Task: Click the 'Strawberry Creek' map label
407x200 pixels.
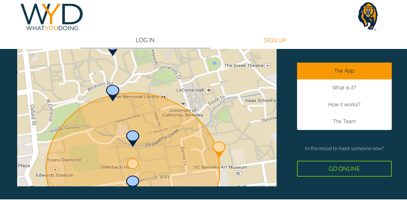Action: tap(162, 138)
